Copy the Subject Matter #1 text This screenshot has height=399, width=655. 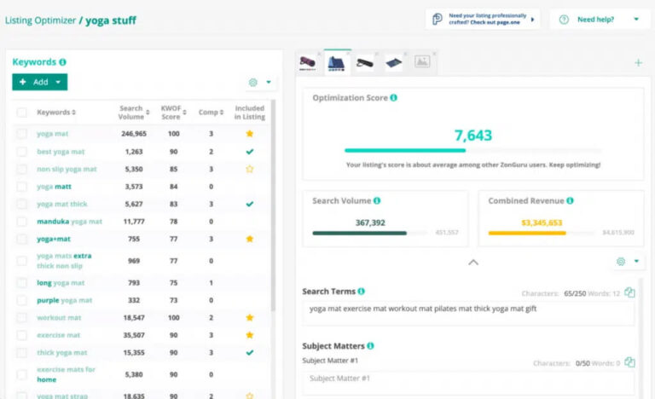629,362
